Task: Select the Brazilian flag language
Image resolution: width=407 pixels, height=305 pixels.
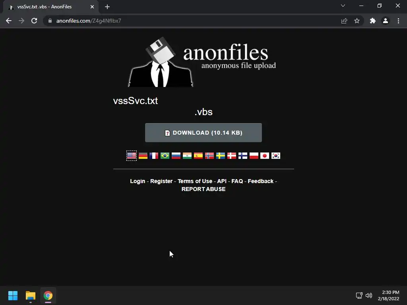Action: pyautogui.click(x=165, y=156)
